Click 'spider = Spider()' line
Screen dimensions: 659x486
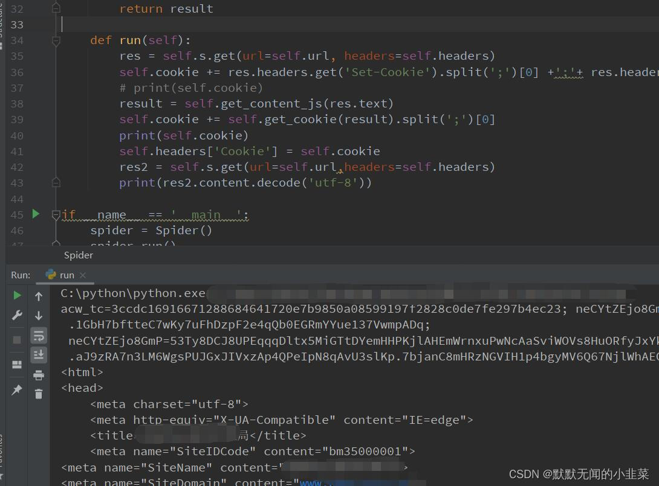(x=151, y=231)
